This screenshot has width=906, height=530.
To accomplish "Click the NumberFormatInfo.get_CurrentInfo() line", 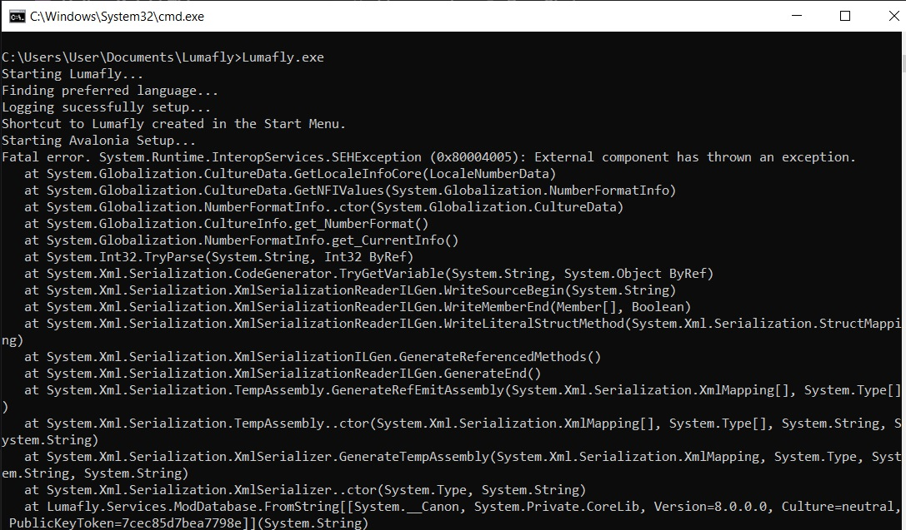I will [242, 240].
